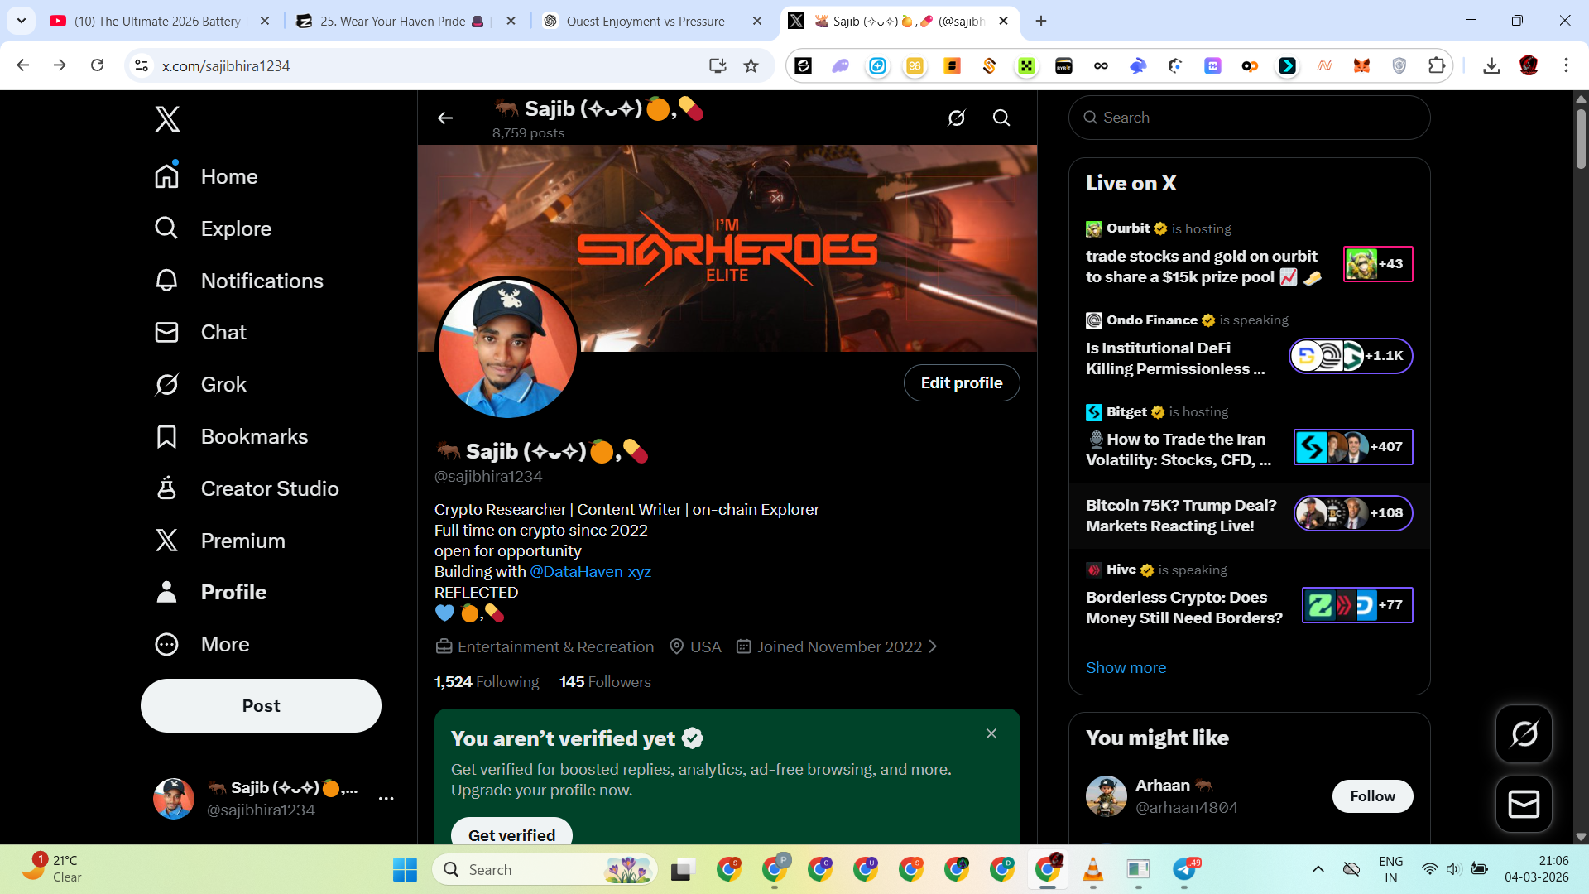Open Creator Studio in the sidebar
Image resolution: width=1589 pixels, height=894 pixels.
pyautogui.click(x=247, y=488)
